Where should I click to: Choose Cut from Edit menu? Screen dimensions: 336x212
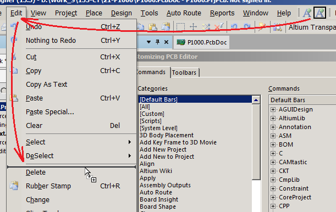tap(71, 57)
